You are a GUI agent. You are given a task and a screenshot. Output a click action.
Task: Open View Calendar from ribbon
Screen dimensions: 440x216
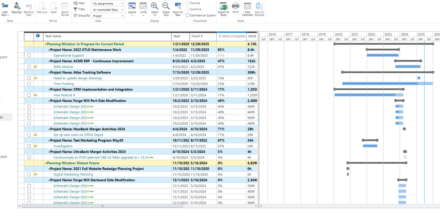(x=248, y=7)
